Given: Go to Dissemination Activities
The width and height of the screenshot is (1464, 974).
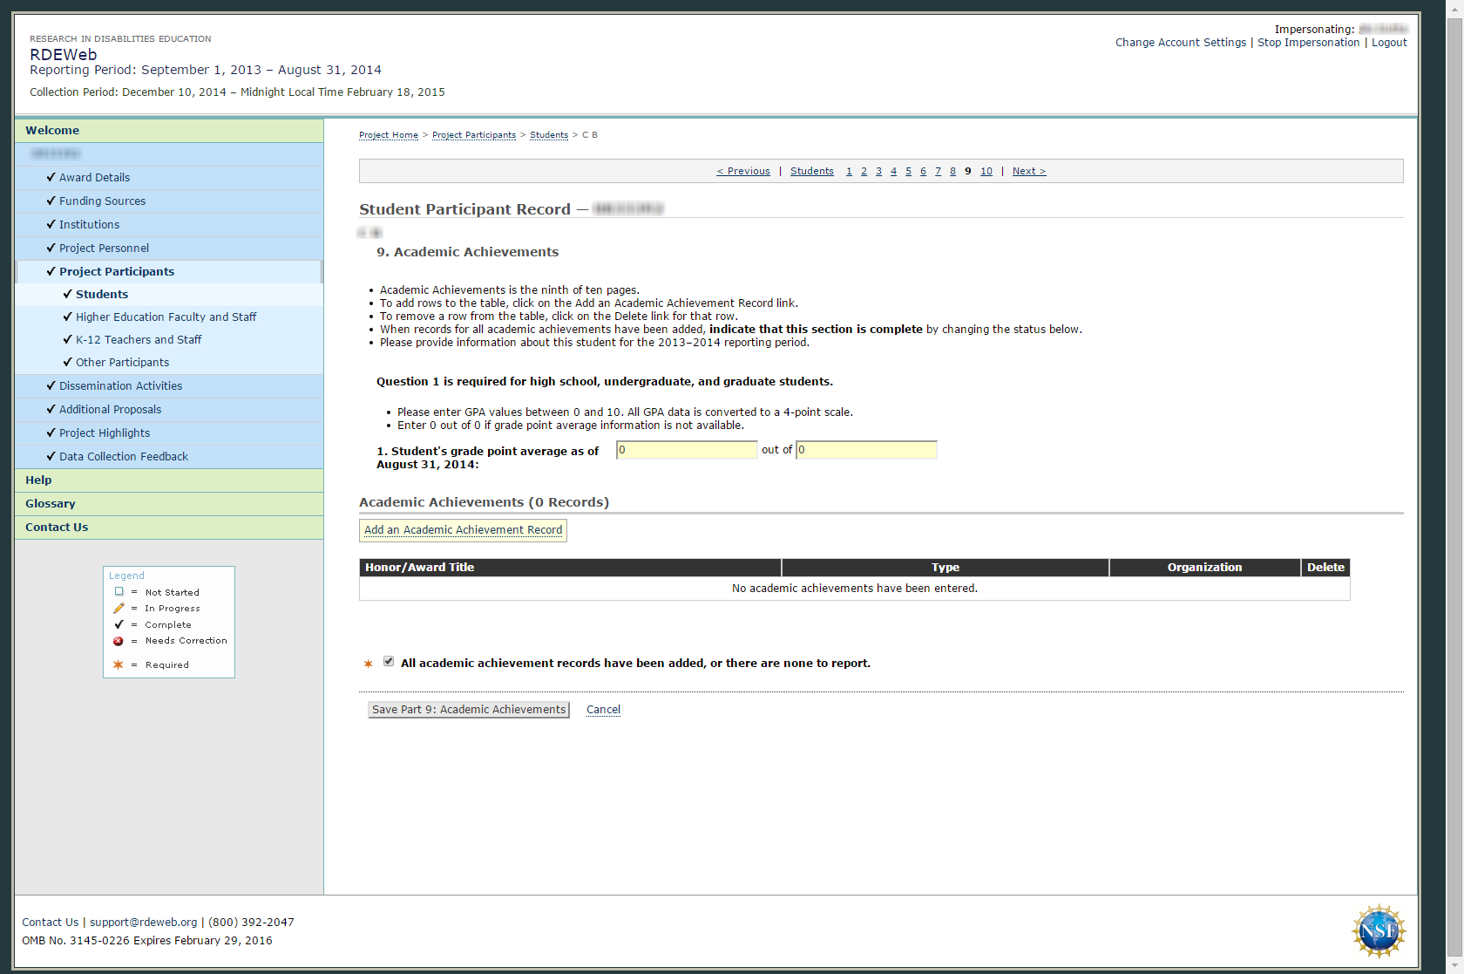Looking at the screenshot, I should (120, 385).
